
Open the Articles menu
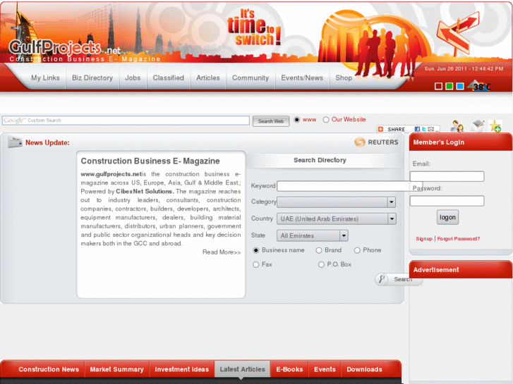click(x=208, y=78)
